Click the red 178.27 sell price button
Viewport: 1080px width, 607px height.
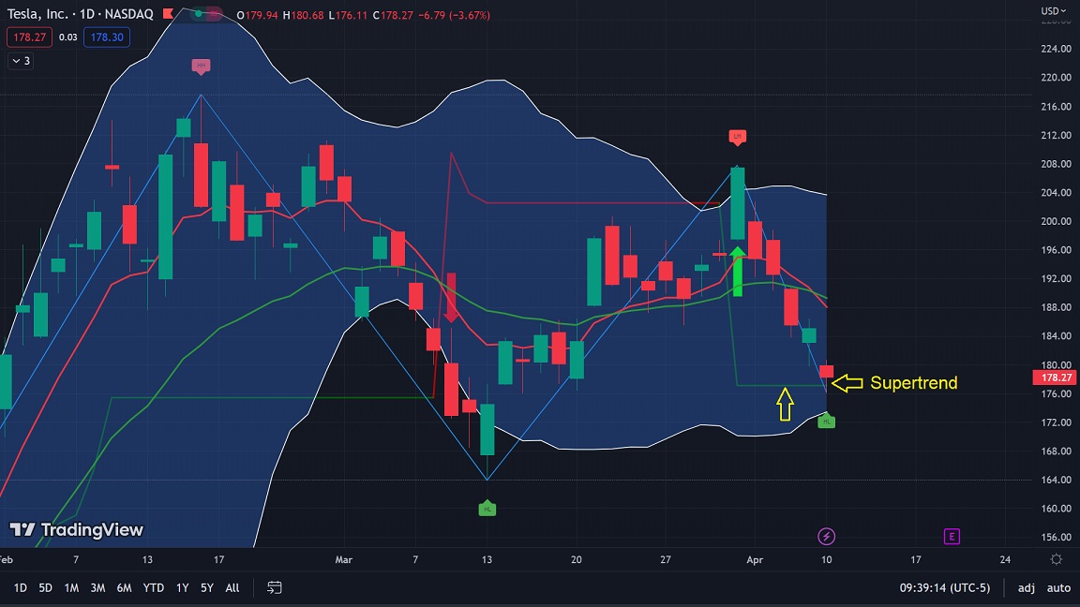click(x=30, y=37)
